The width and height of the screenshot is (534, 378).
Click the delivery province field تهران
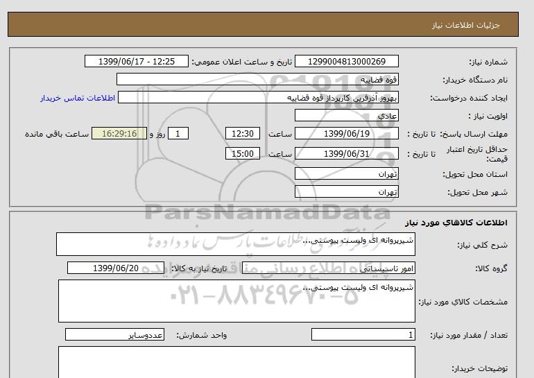346,173
